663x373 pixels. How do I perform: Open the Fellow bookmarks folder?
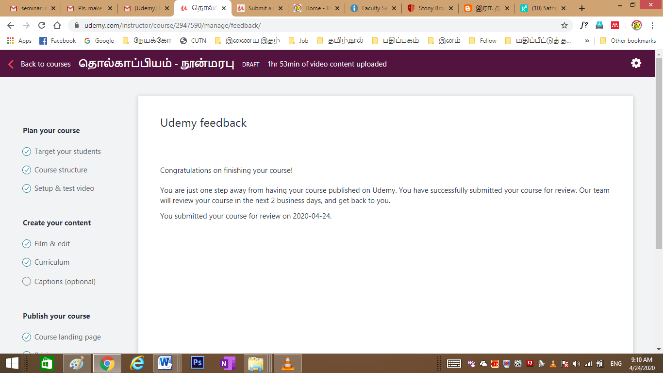pyautogui.click(x=483, y=41)
